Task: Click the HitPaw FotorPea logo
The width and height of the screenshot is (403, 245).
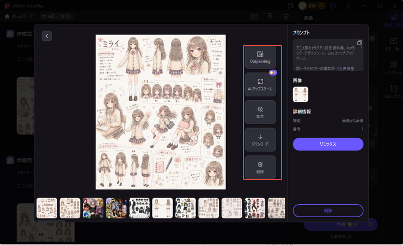Action: (x=7, y=5)
